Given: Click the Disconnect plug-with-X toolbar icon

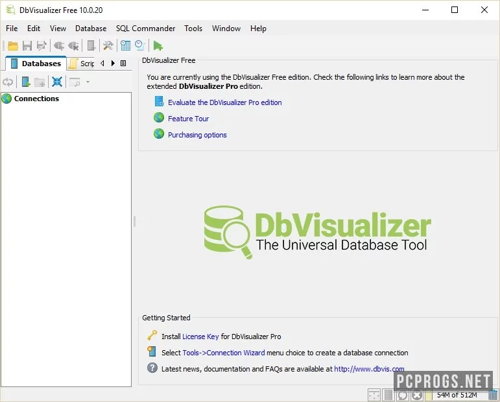Looking at the screenshot, I should 73,46.
